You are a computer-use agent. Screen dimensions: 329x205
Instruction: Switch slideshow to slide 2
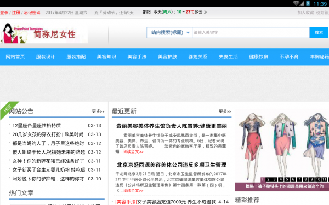pos(268,179)
